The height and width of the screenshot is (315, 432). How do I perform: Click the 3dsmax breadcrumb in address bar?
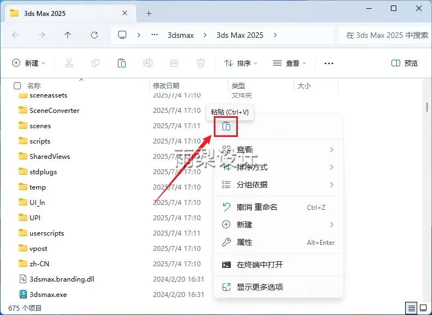181,35
